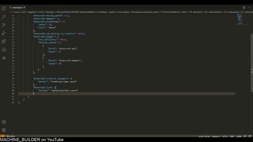
Task: Click the Users breadcrumb segment
Action: coord(17,12)
